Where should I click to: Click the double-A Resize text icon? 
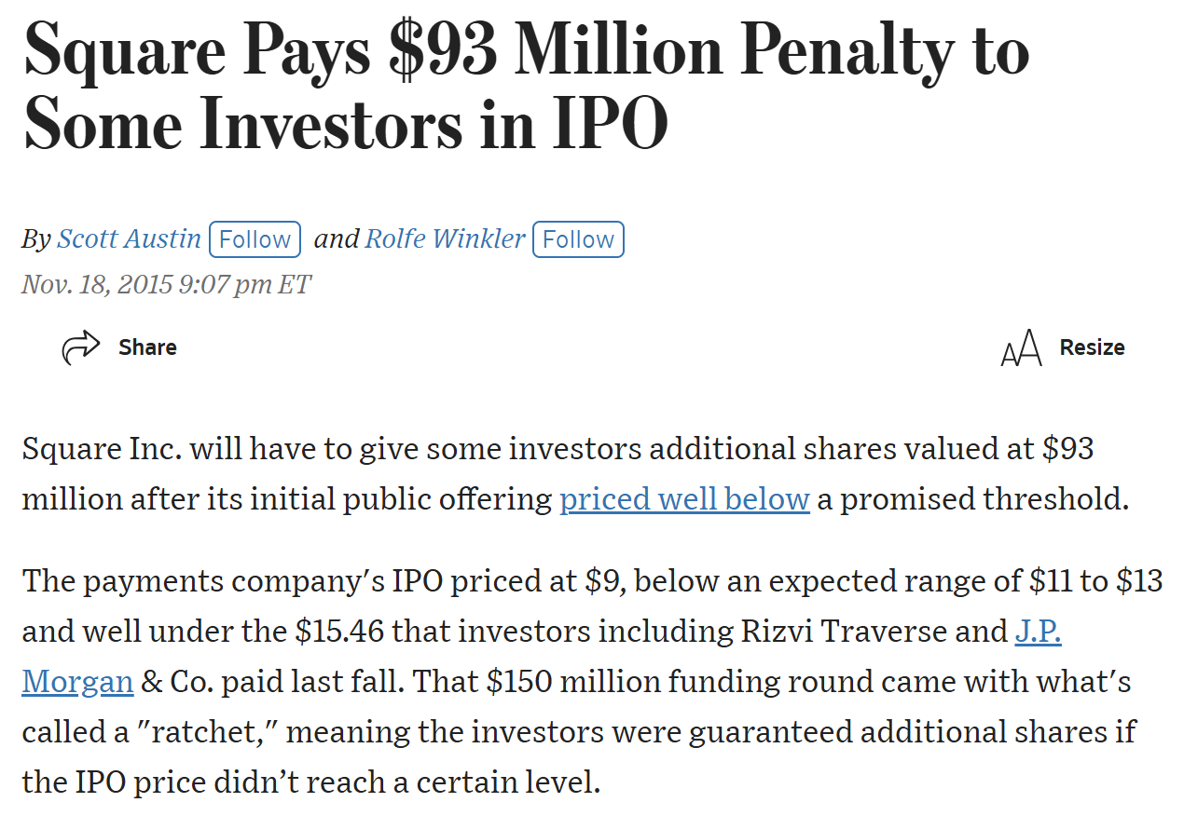1021,347
